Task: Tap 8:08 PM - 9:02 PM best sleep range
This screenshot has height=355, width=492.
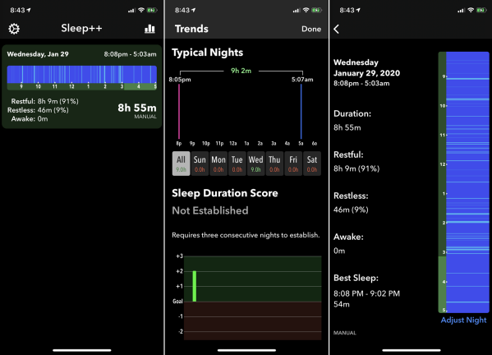Action: click(366, 293)
